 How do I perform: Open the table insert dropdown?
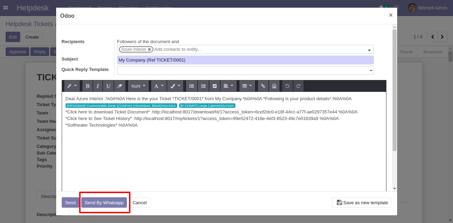[x=247, y=86]
